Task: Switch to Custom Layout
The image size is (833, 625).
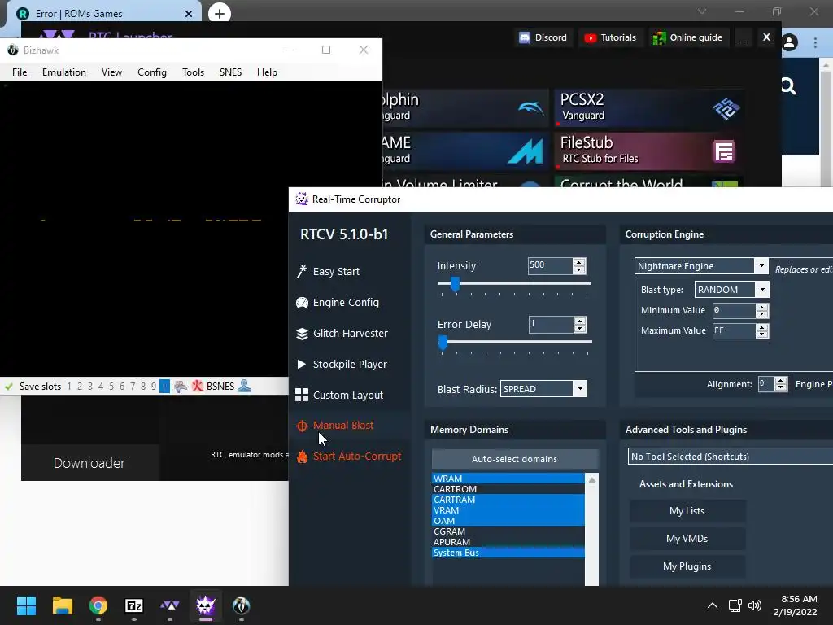Action: pos(339,395)
